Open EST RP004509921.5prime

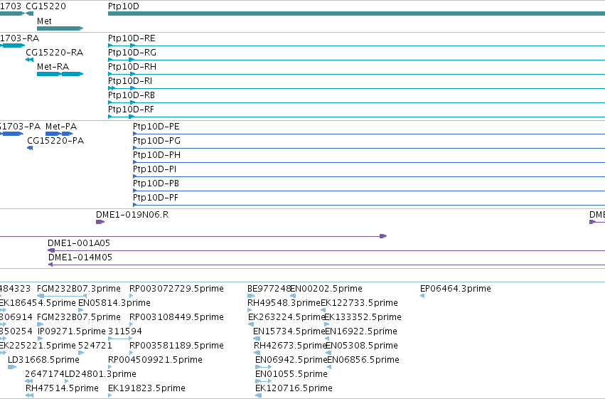coord(155,360)
